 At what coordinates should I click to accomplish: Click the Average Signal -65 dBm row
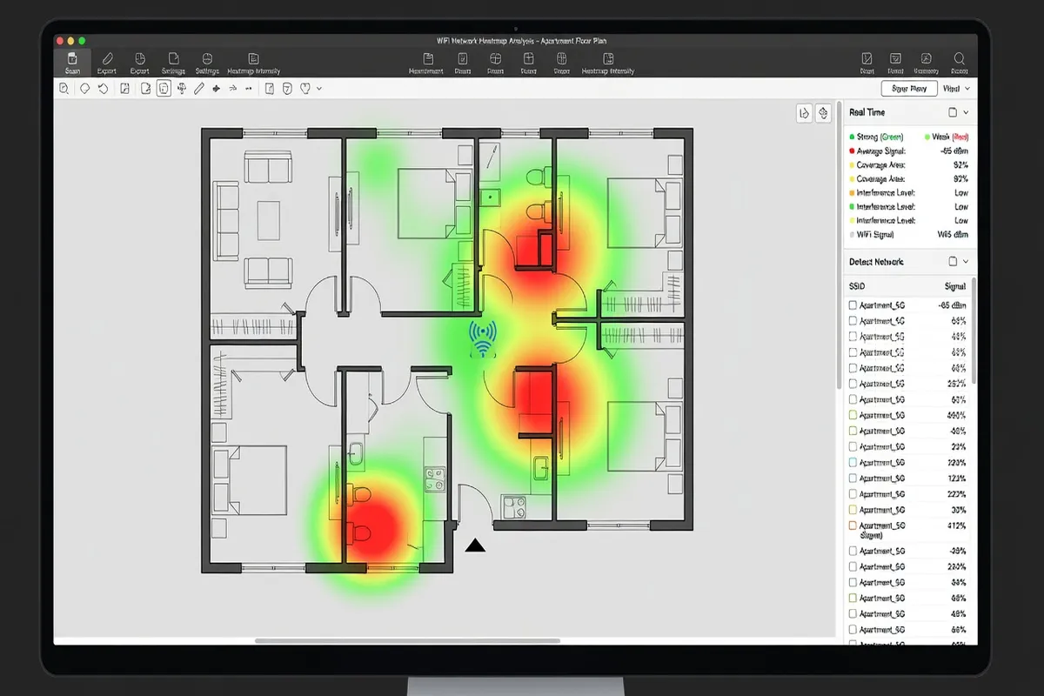[x=908, y=151]
